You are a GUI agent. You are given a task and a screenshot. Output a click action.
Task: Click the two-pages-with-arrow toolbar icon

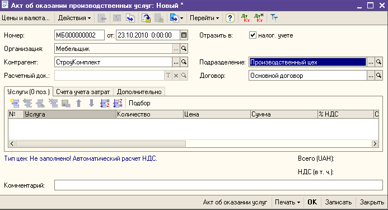click(130, 18)
